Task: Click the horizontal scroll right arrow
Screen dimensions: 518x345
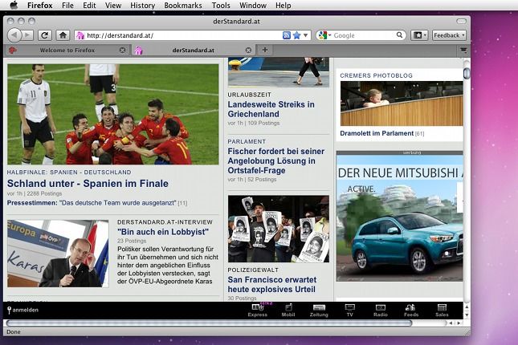Action: (459, 323)
